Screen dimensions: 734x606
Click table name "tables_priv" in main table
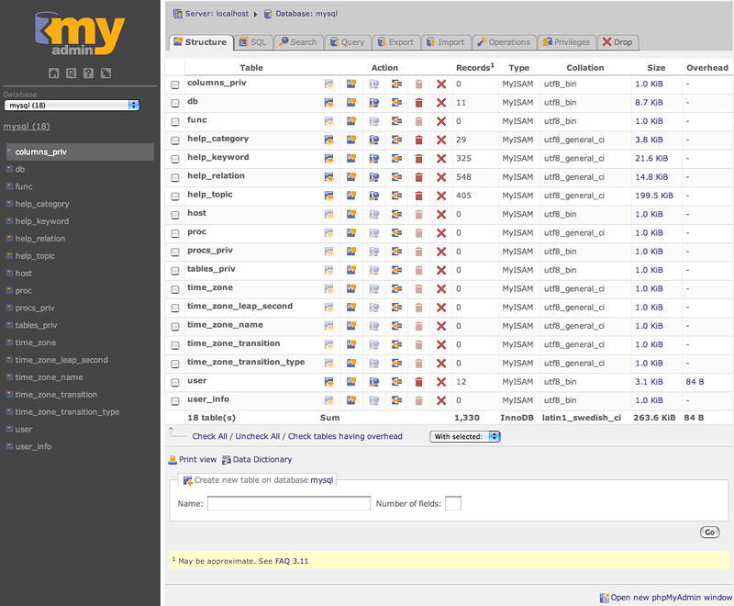click(x=211, y=268)
